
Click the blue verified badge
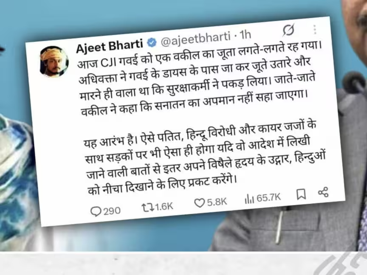[152, 42]
